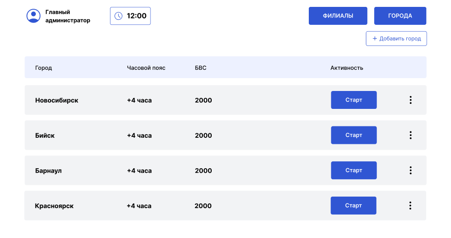Click the plus icon in Добавить город

pyautogui.click(x=375, y=39)
